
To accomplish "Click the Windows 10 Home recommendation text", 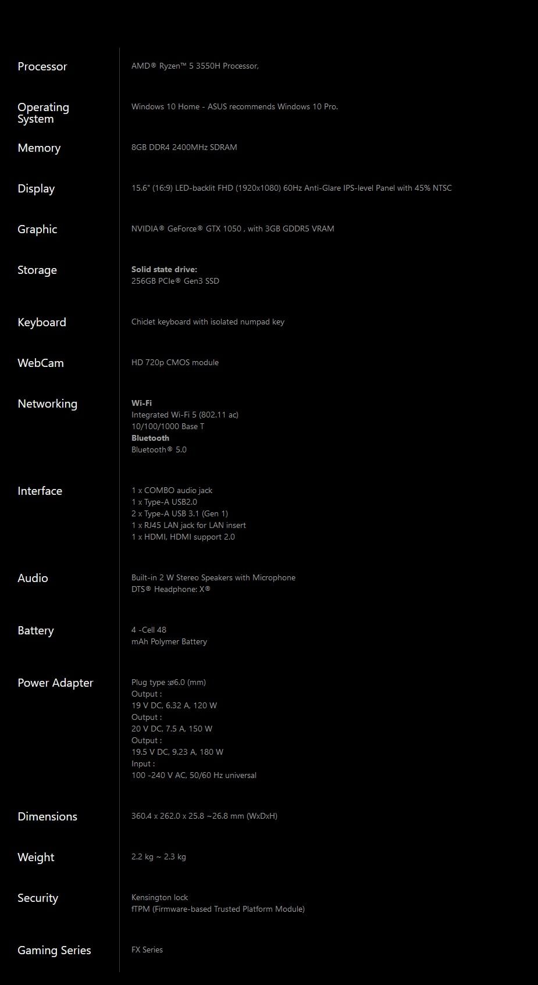I will click(234, 107).
